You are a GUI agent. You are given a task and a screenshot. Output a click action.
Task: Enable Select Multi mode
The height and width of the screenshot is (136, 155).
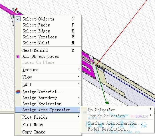click(x=48, y=43)
